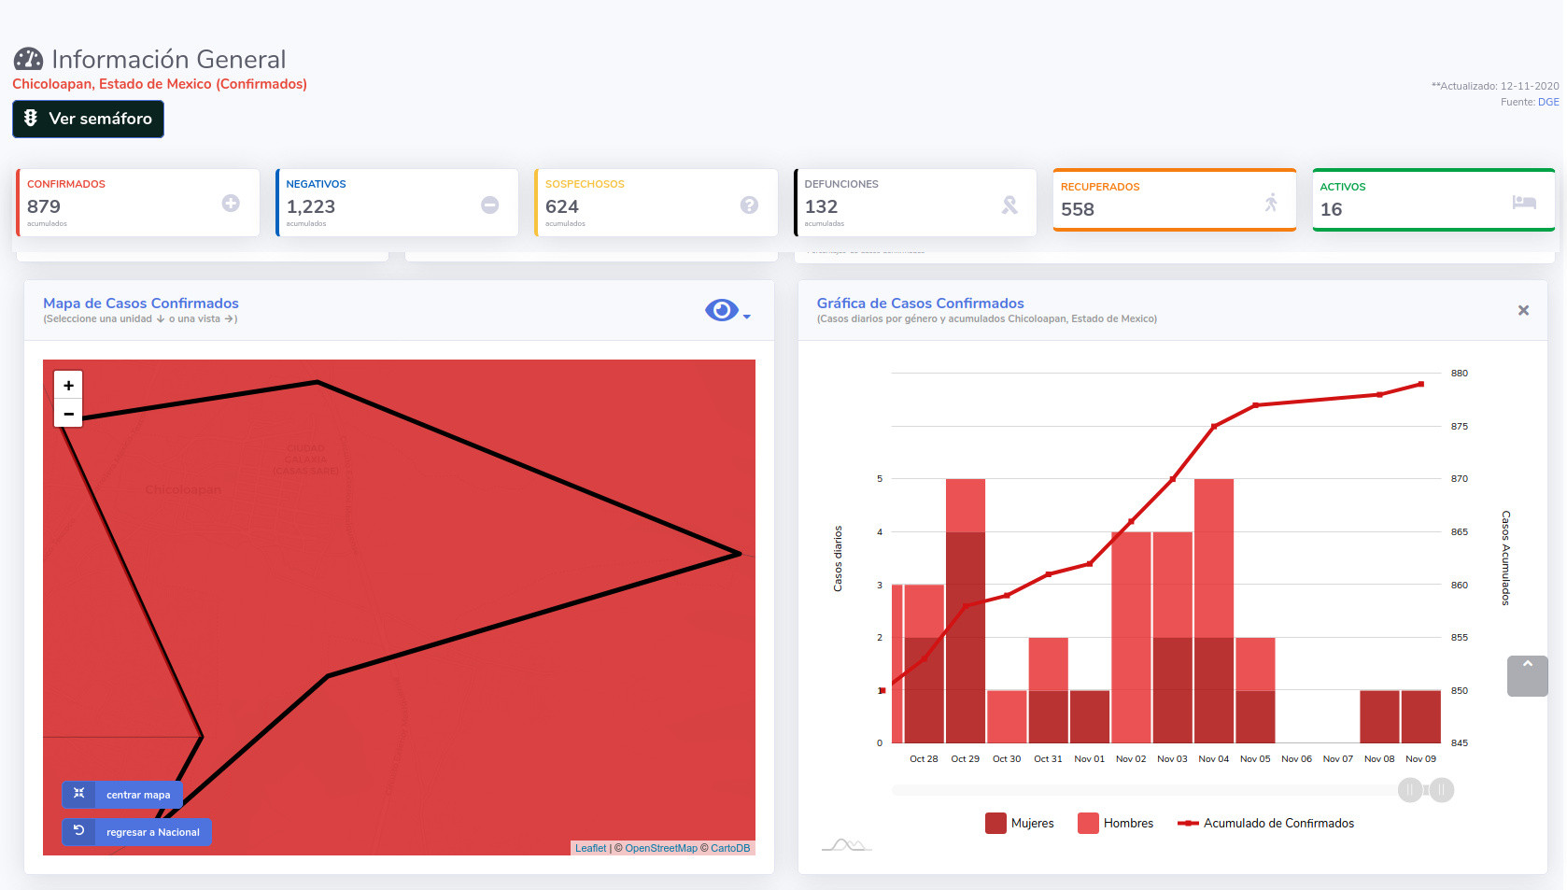
Task: Click the amCharts logo icon below chart
Action: coord(846,844)
